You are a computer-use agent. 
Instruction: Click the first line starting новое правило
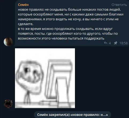pos(69,10)
